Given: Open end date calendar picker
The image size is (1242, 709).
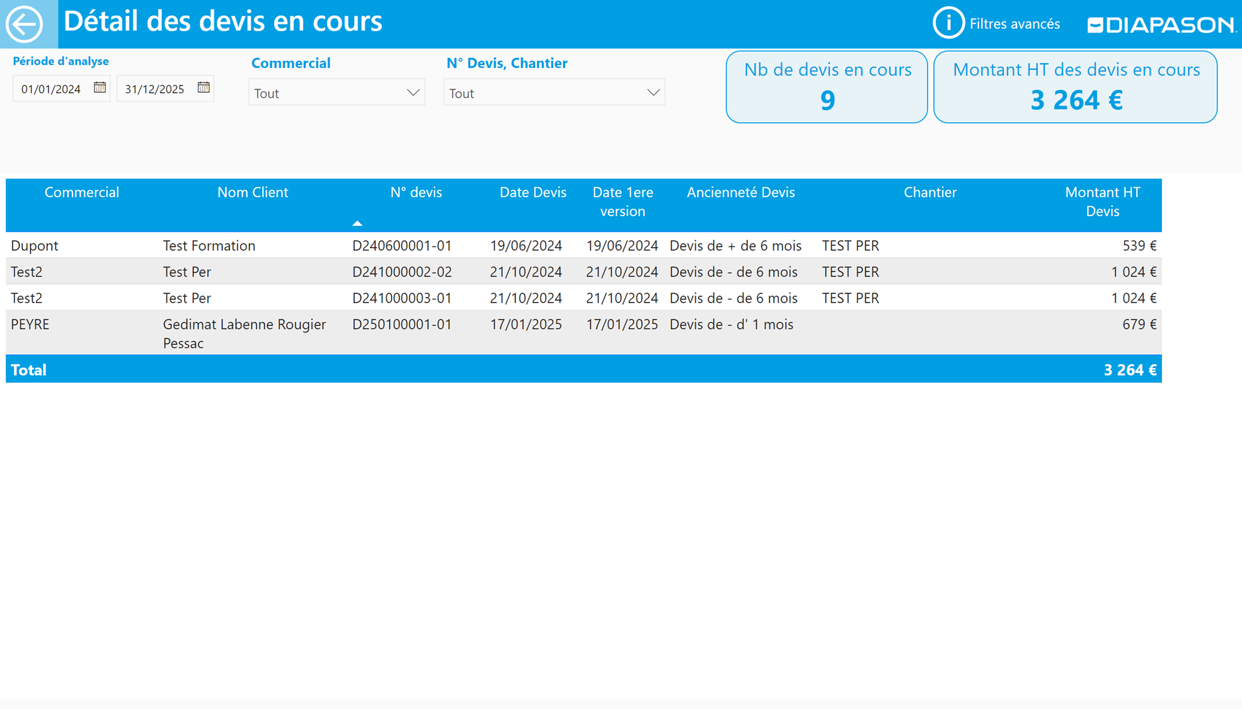Looking at the screenshot, I should pos(203,88).
